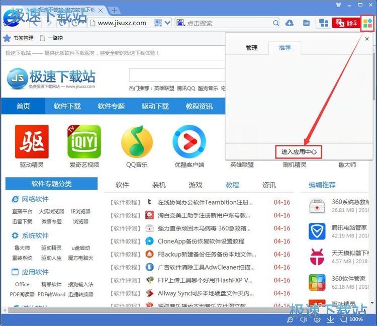Open a new browser tab with plus
Screen dimensions: 377x326
pyautogui.click(x=115, y=11)
